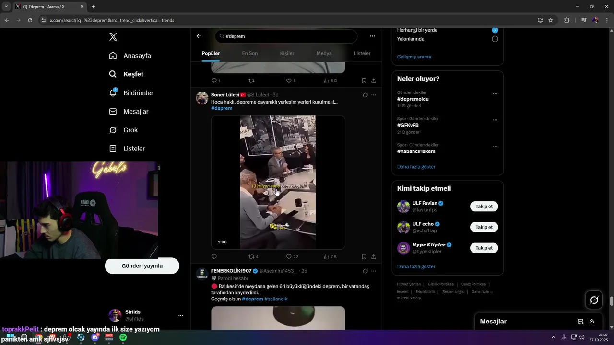This screenshot has width=614, height=345.
Task: Open Mesajlar from the sidebar
Action: tap(129, 112)
